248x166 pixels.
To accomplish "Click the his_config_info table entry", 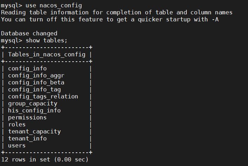I will tap(34, 110).
